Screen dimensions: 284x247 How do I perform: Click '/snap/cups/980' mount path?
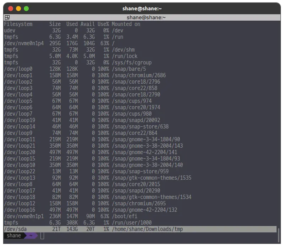[132, 114]
